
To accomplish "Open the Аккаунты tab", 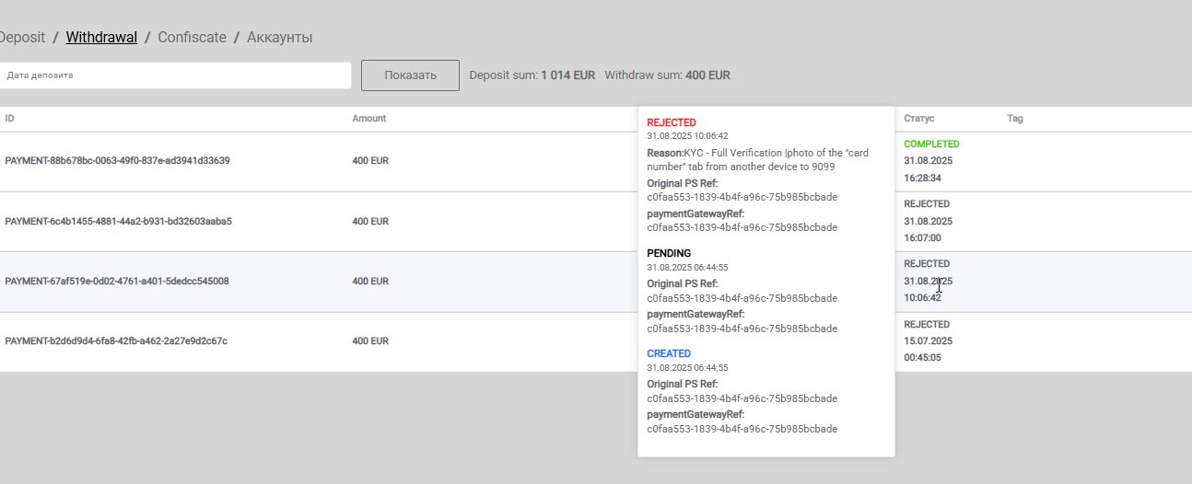I will (280, 38).
